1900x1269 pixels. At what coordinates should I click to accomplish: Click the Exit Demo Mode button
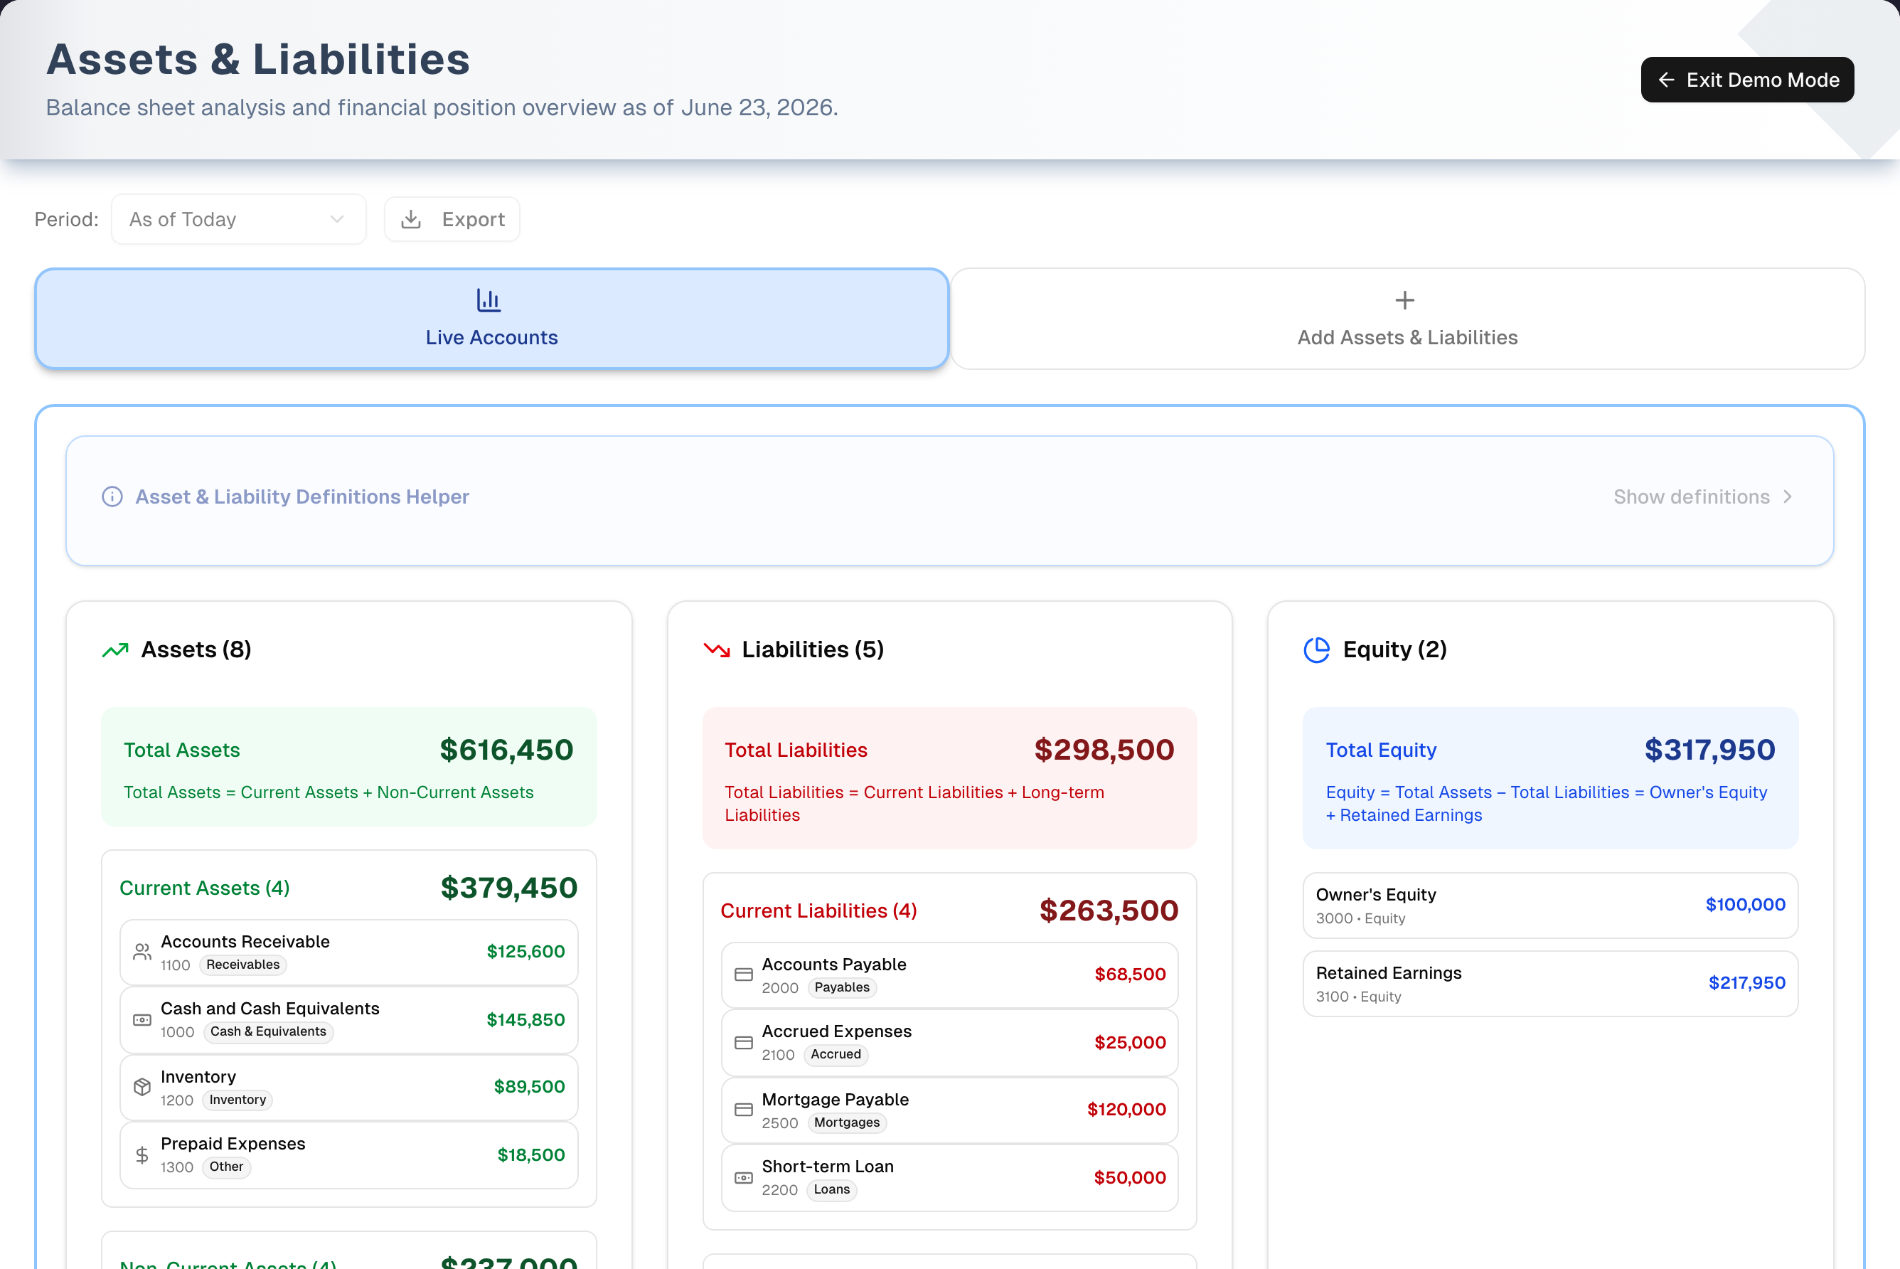(1747, 80)
